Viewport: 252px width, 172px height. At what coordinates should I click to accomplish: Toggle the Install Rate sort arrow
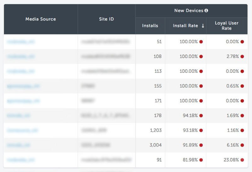[203, 26]
